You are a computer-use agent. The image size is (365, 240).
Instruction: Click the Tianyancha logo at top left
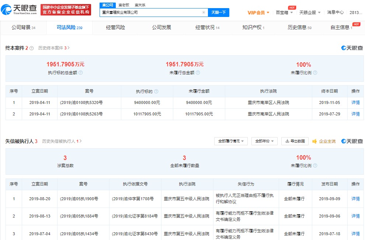[19, 10]
